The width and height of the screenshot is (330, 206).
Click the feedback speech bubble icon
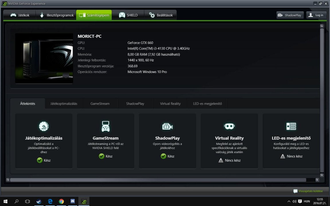coord(296,191)
